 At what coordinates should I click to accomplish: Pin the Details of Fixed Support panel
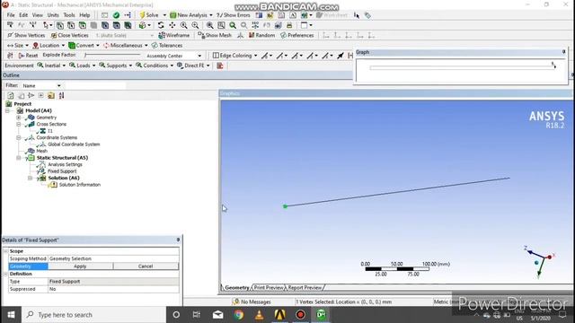coord(178,240)
